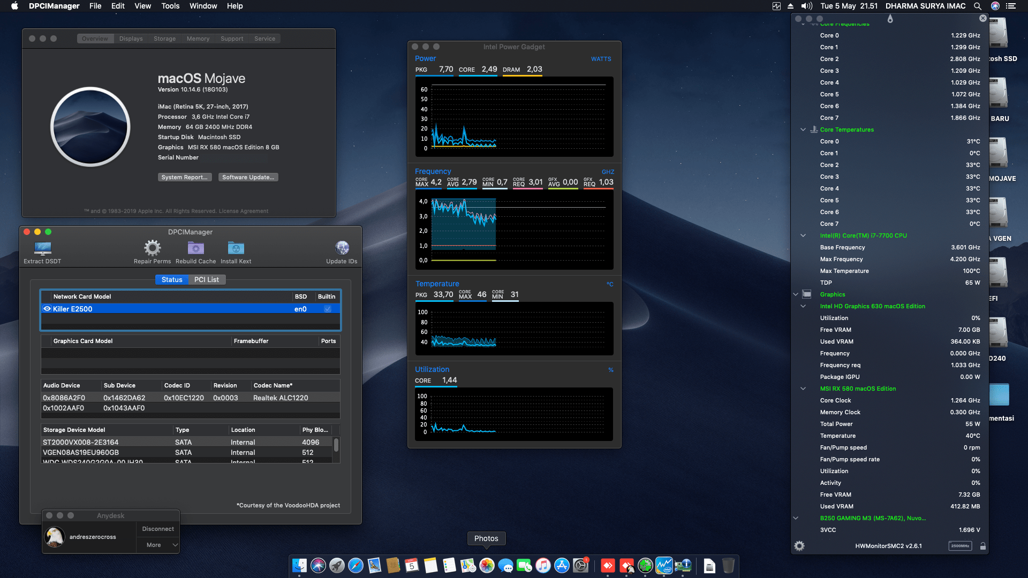Click the Support tab in About This Mac
Screen dimensions: 1028x578
[232, 39]
